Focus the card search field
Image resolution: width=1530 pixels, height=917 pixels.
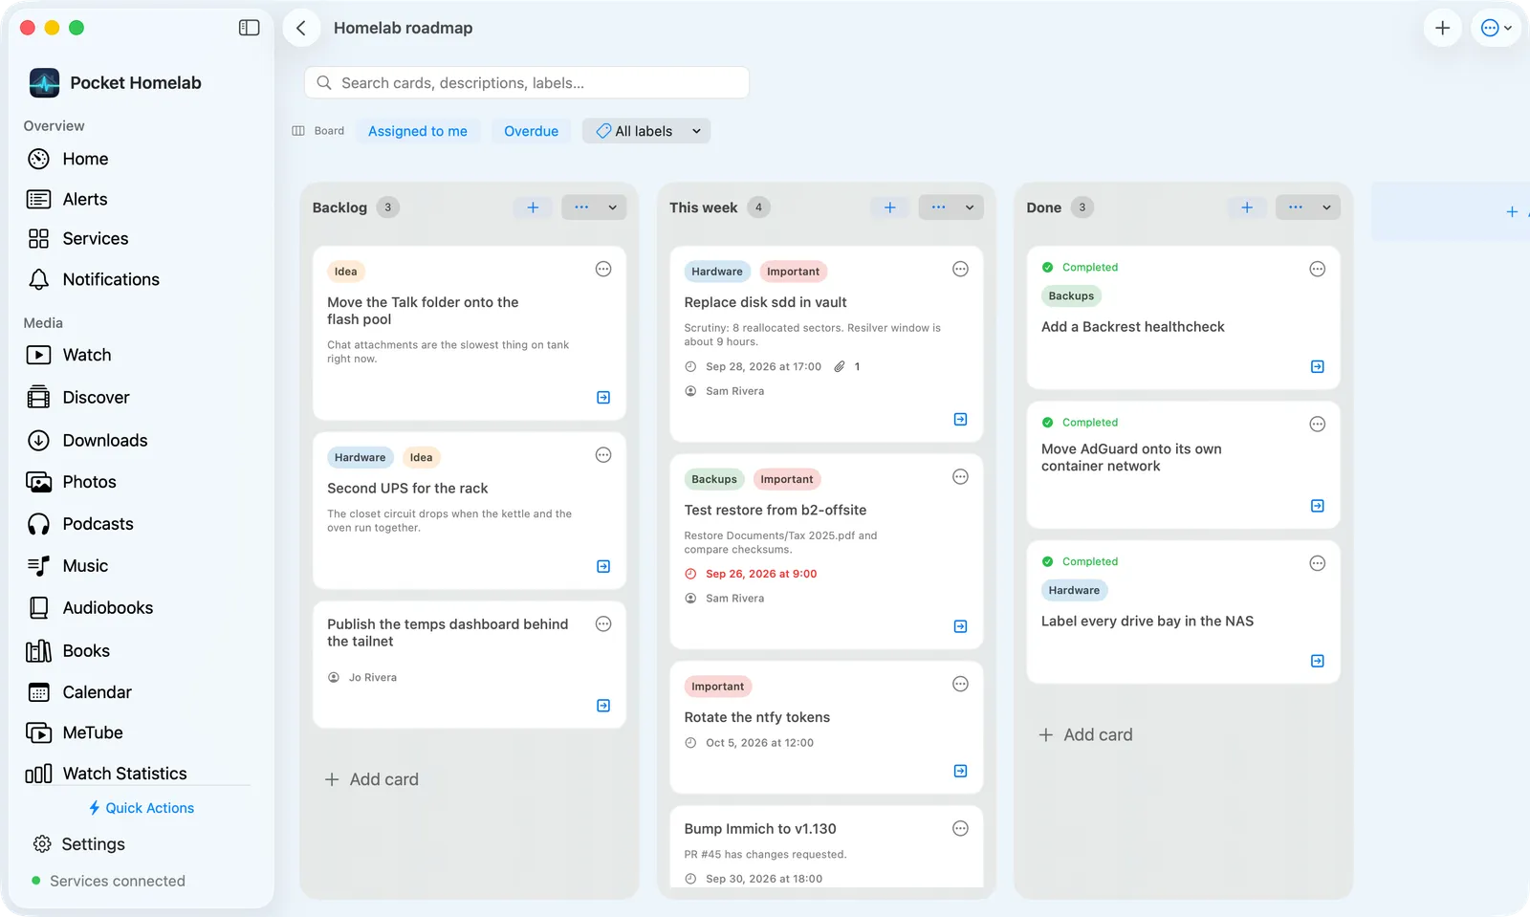[526, 83]
